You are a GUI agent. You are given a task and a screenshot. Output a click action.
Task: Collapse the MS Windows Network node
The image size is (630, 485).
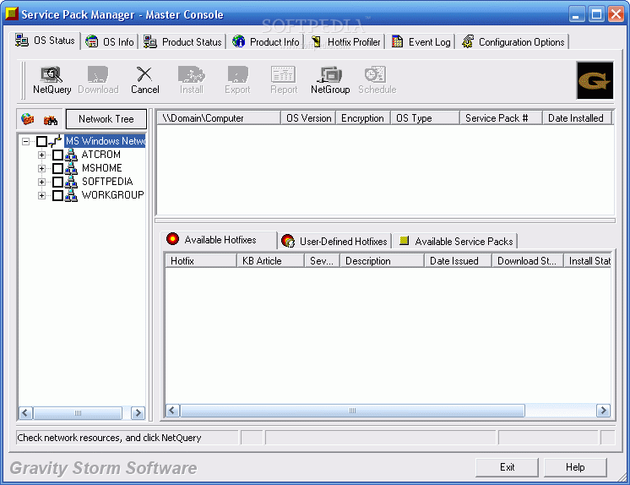point(25,141)
